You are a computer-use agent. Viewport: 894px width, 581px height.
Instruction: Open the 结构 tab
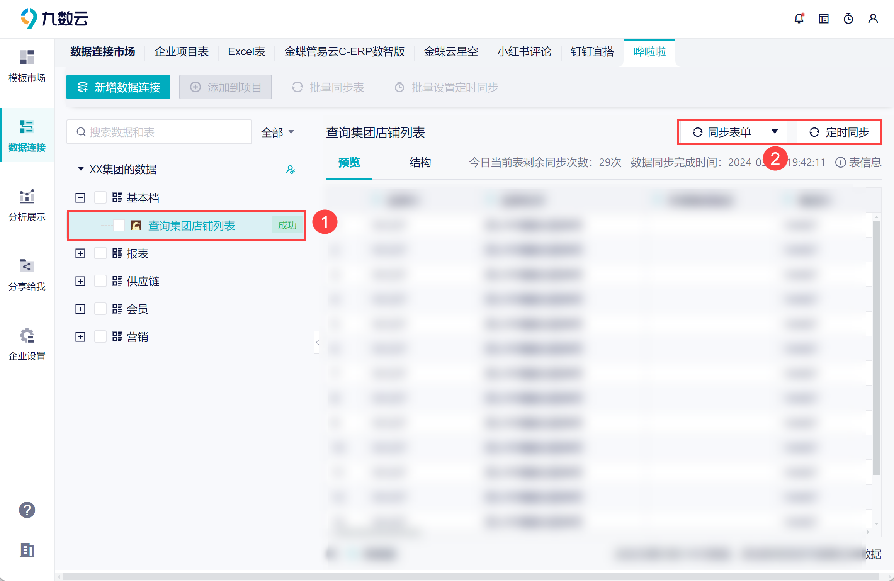coord(420,163)
